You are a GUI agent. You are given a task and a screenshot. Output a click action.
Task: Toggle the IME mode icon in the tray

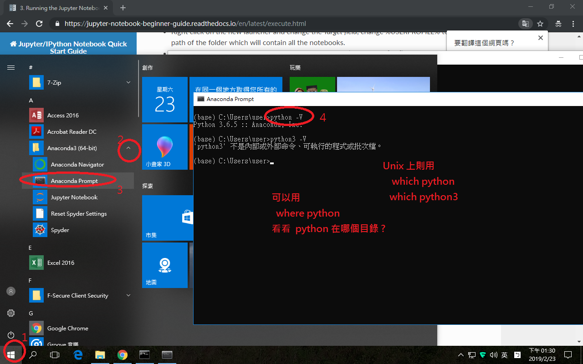pyautogui.click(x=517, y=355)
